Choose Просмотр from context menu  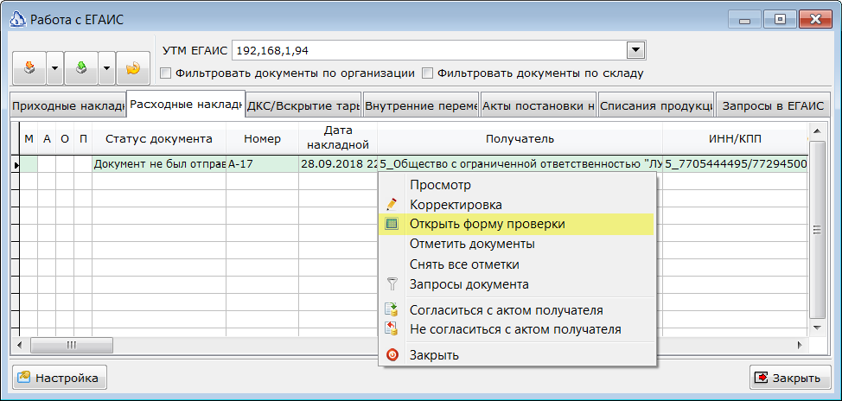[x=517, y=185]
